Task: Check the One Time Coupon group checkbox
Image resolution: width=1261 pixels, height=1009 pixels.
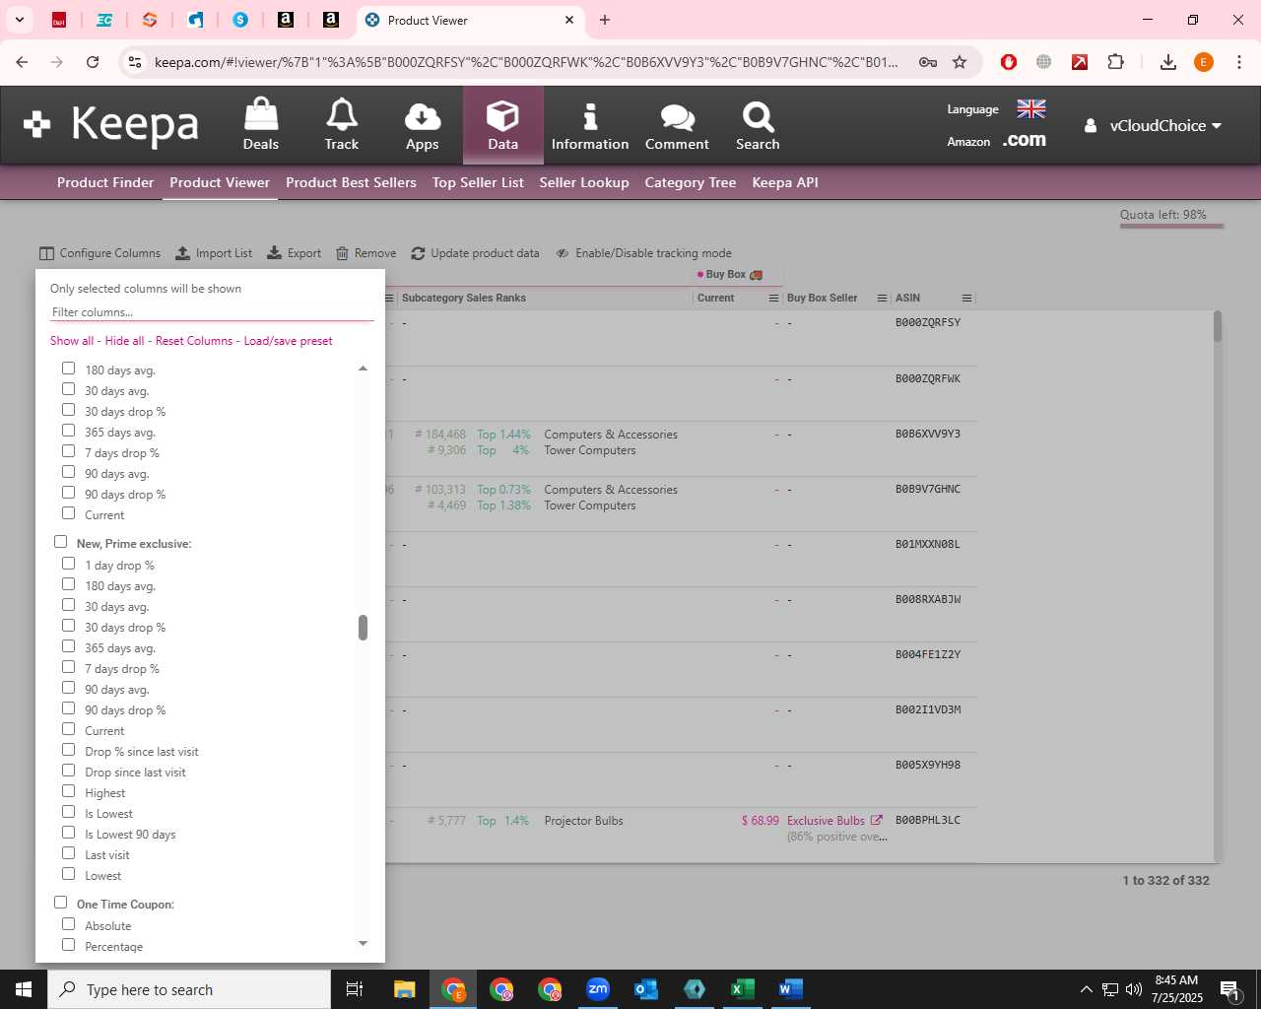Action: (x=61, y=903)
